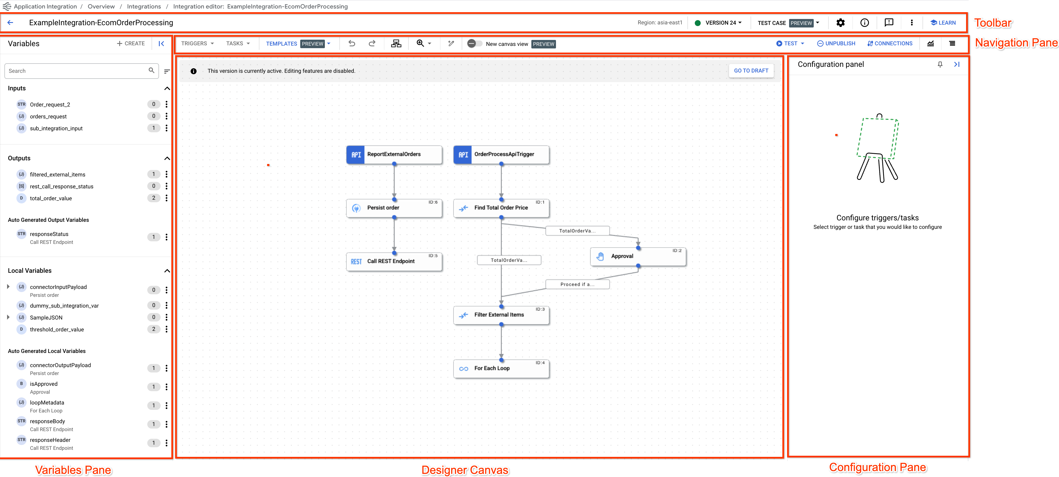Toggle the Variables pane collapse button
The width and height of the screenshot is (1059, 477).
(x=162, y=44)
